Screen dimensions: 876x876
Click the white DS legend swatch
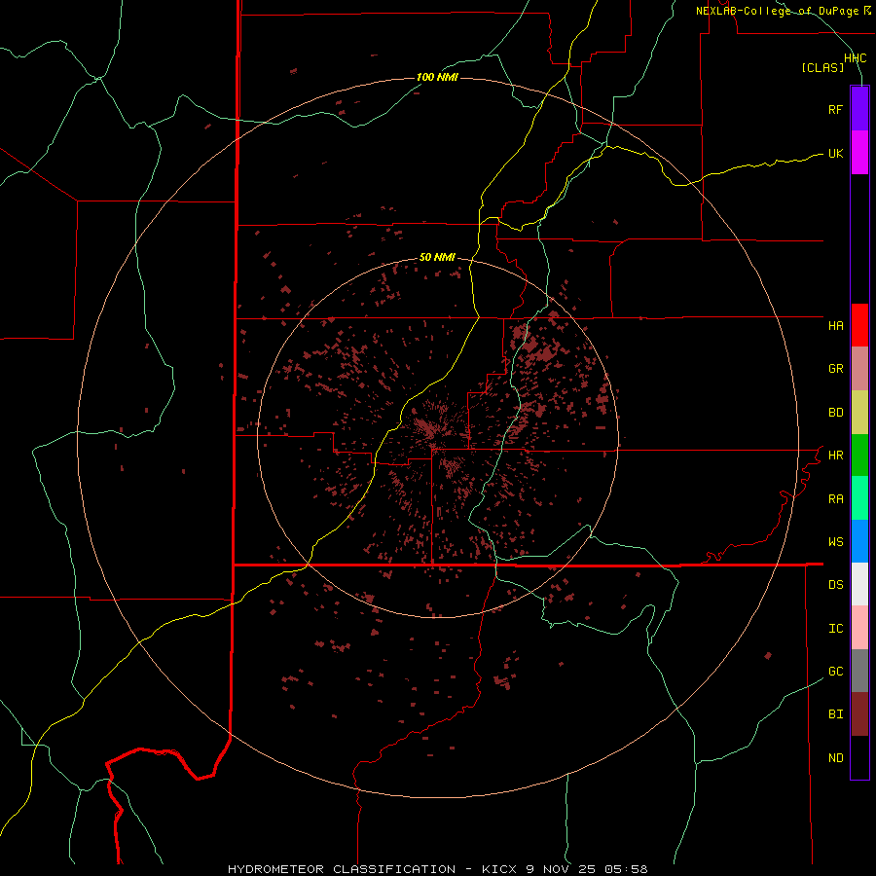click(x=859, y=584)
